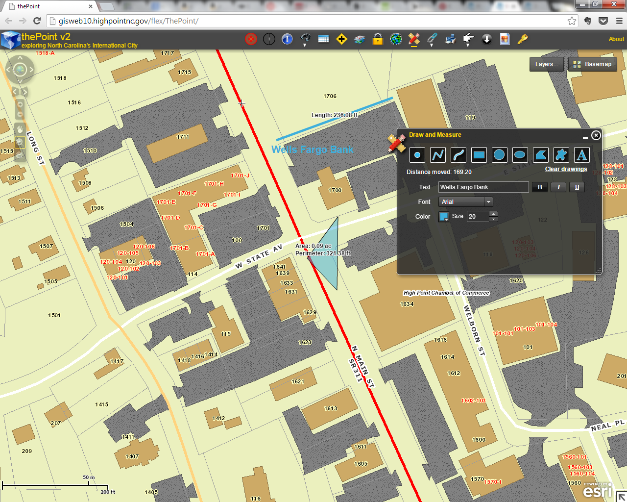Open the Basemap button
The width and height of the screenshot is (627, 502).
pos(593,64)
